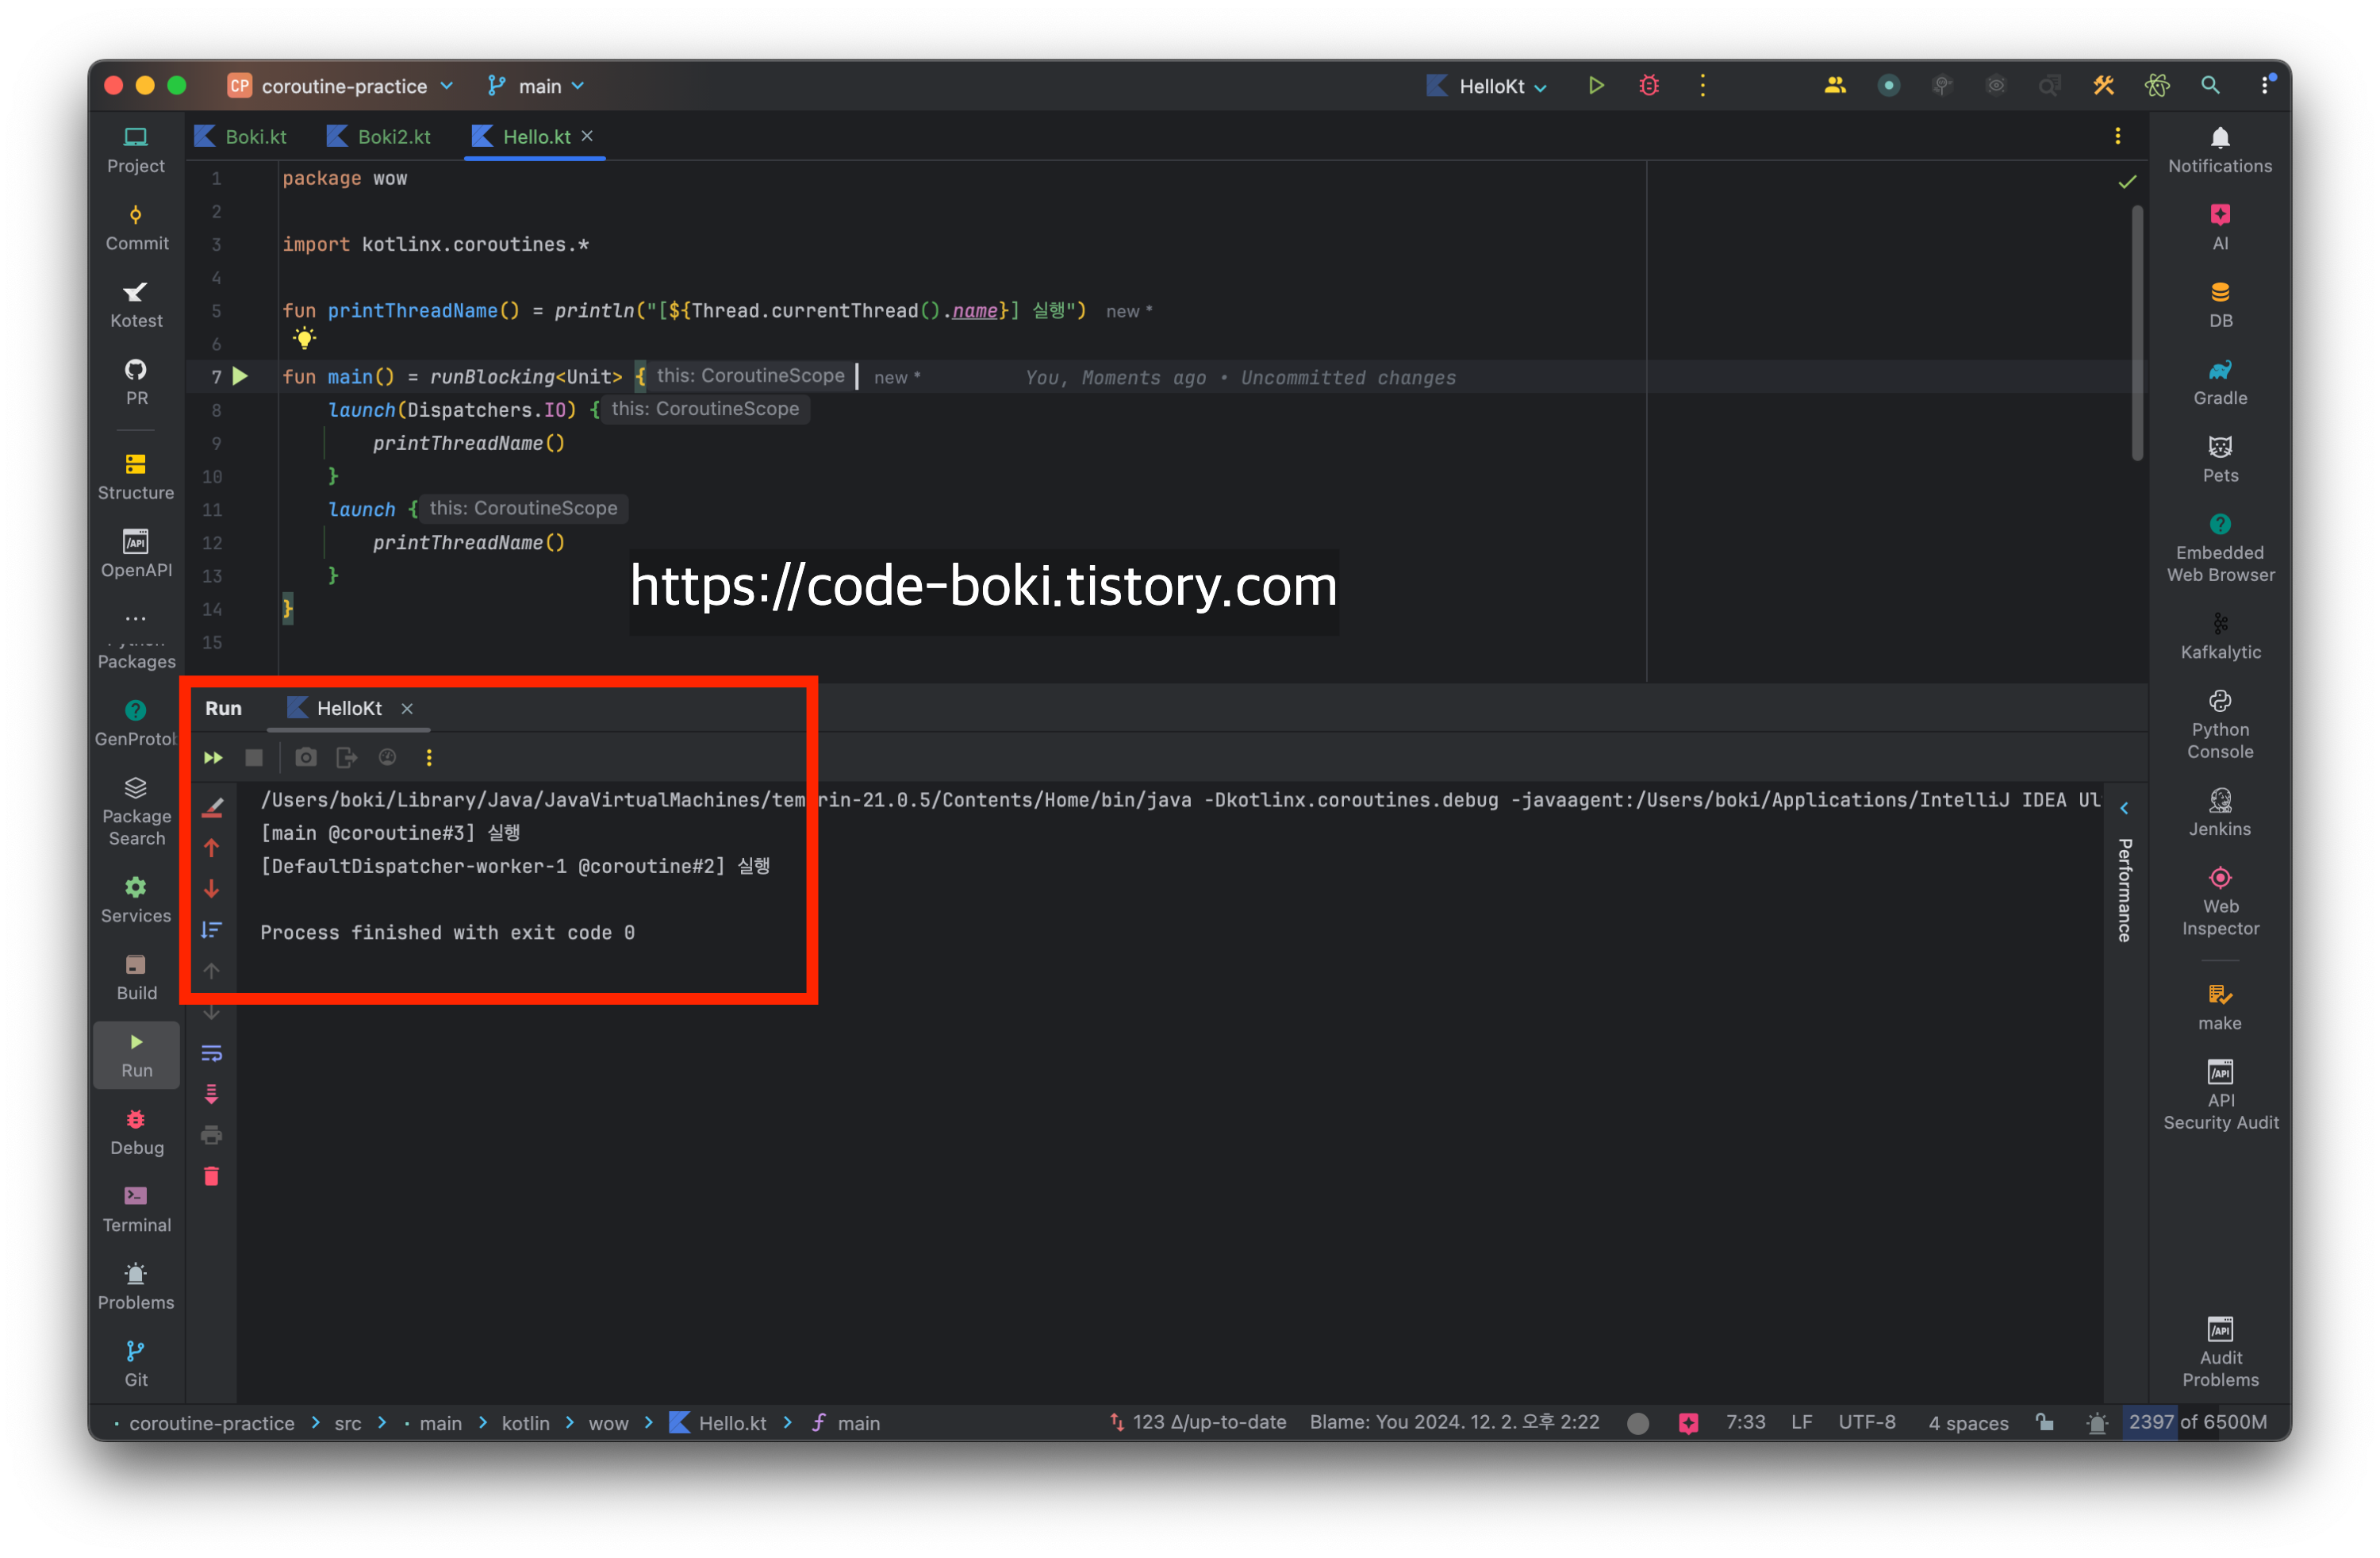Click the Debug HelloKt bug icon
The image size is (2380, 1558).
1649,86
